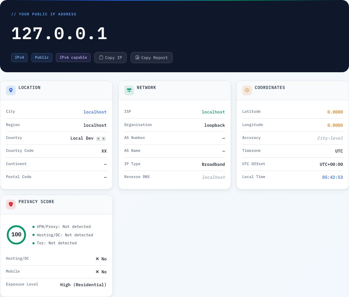Click the Latitude value 0.0000
Image resolution: width=349 pixels, height=297 pixels.
335,112
